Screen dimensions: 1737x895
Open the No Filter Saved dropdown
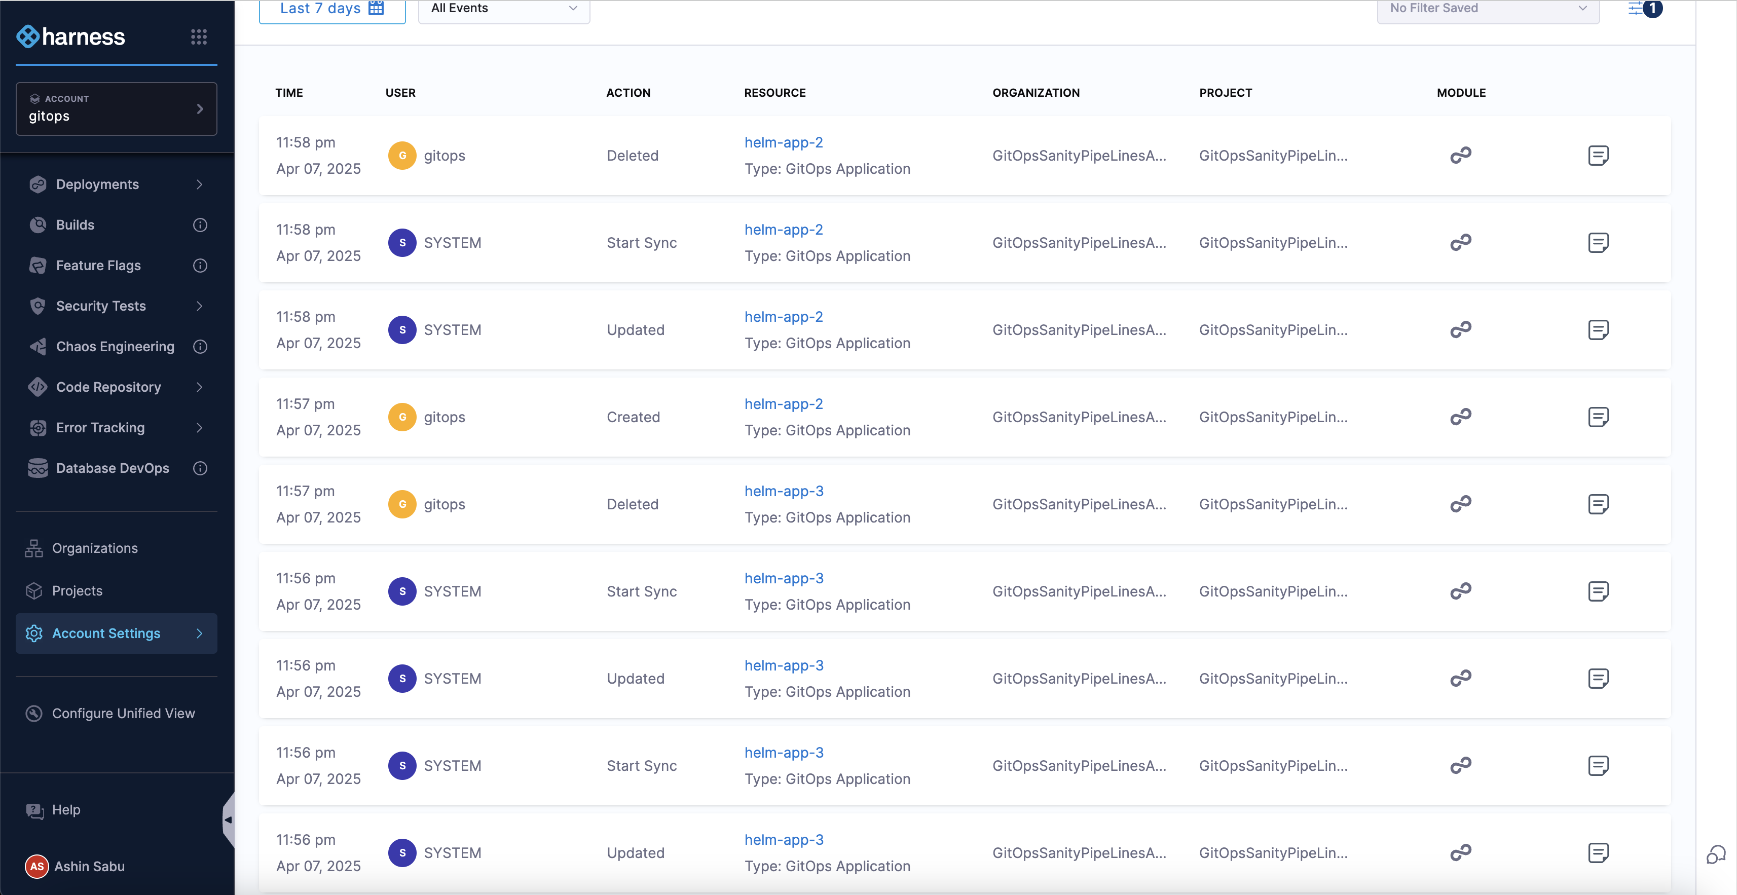(1488, 9)
